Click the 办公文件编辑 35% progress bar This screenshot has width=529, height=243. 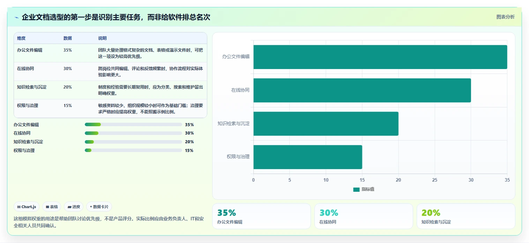tap(133, 124)
